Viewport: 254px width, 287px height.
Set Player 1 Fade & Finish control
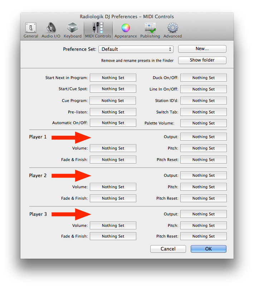(x=113, y=160)
